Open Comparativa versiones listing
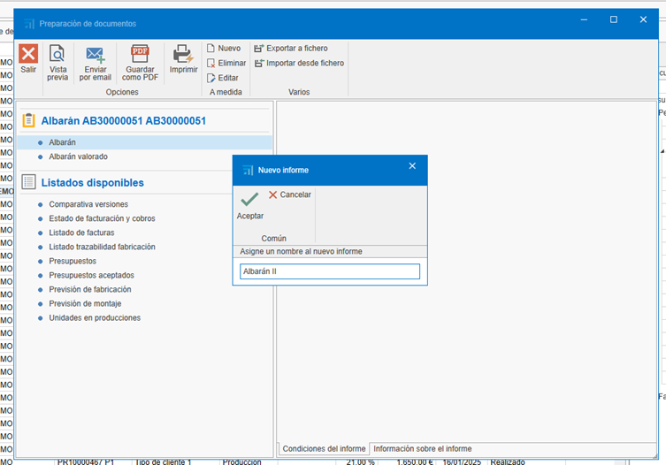This screenshot has width=666, height=465. 88,204
